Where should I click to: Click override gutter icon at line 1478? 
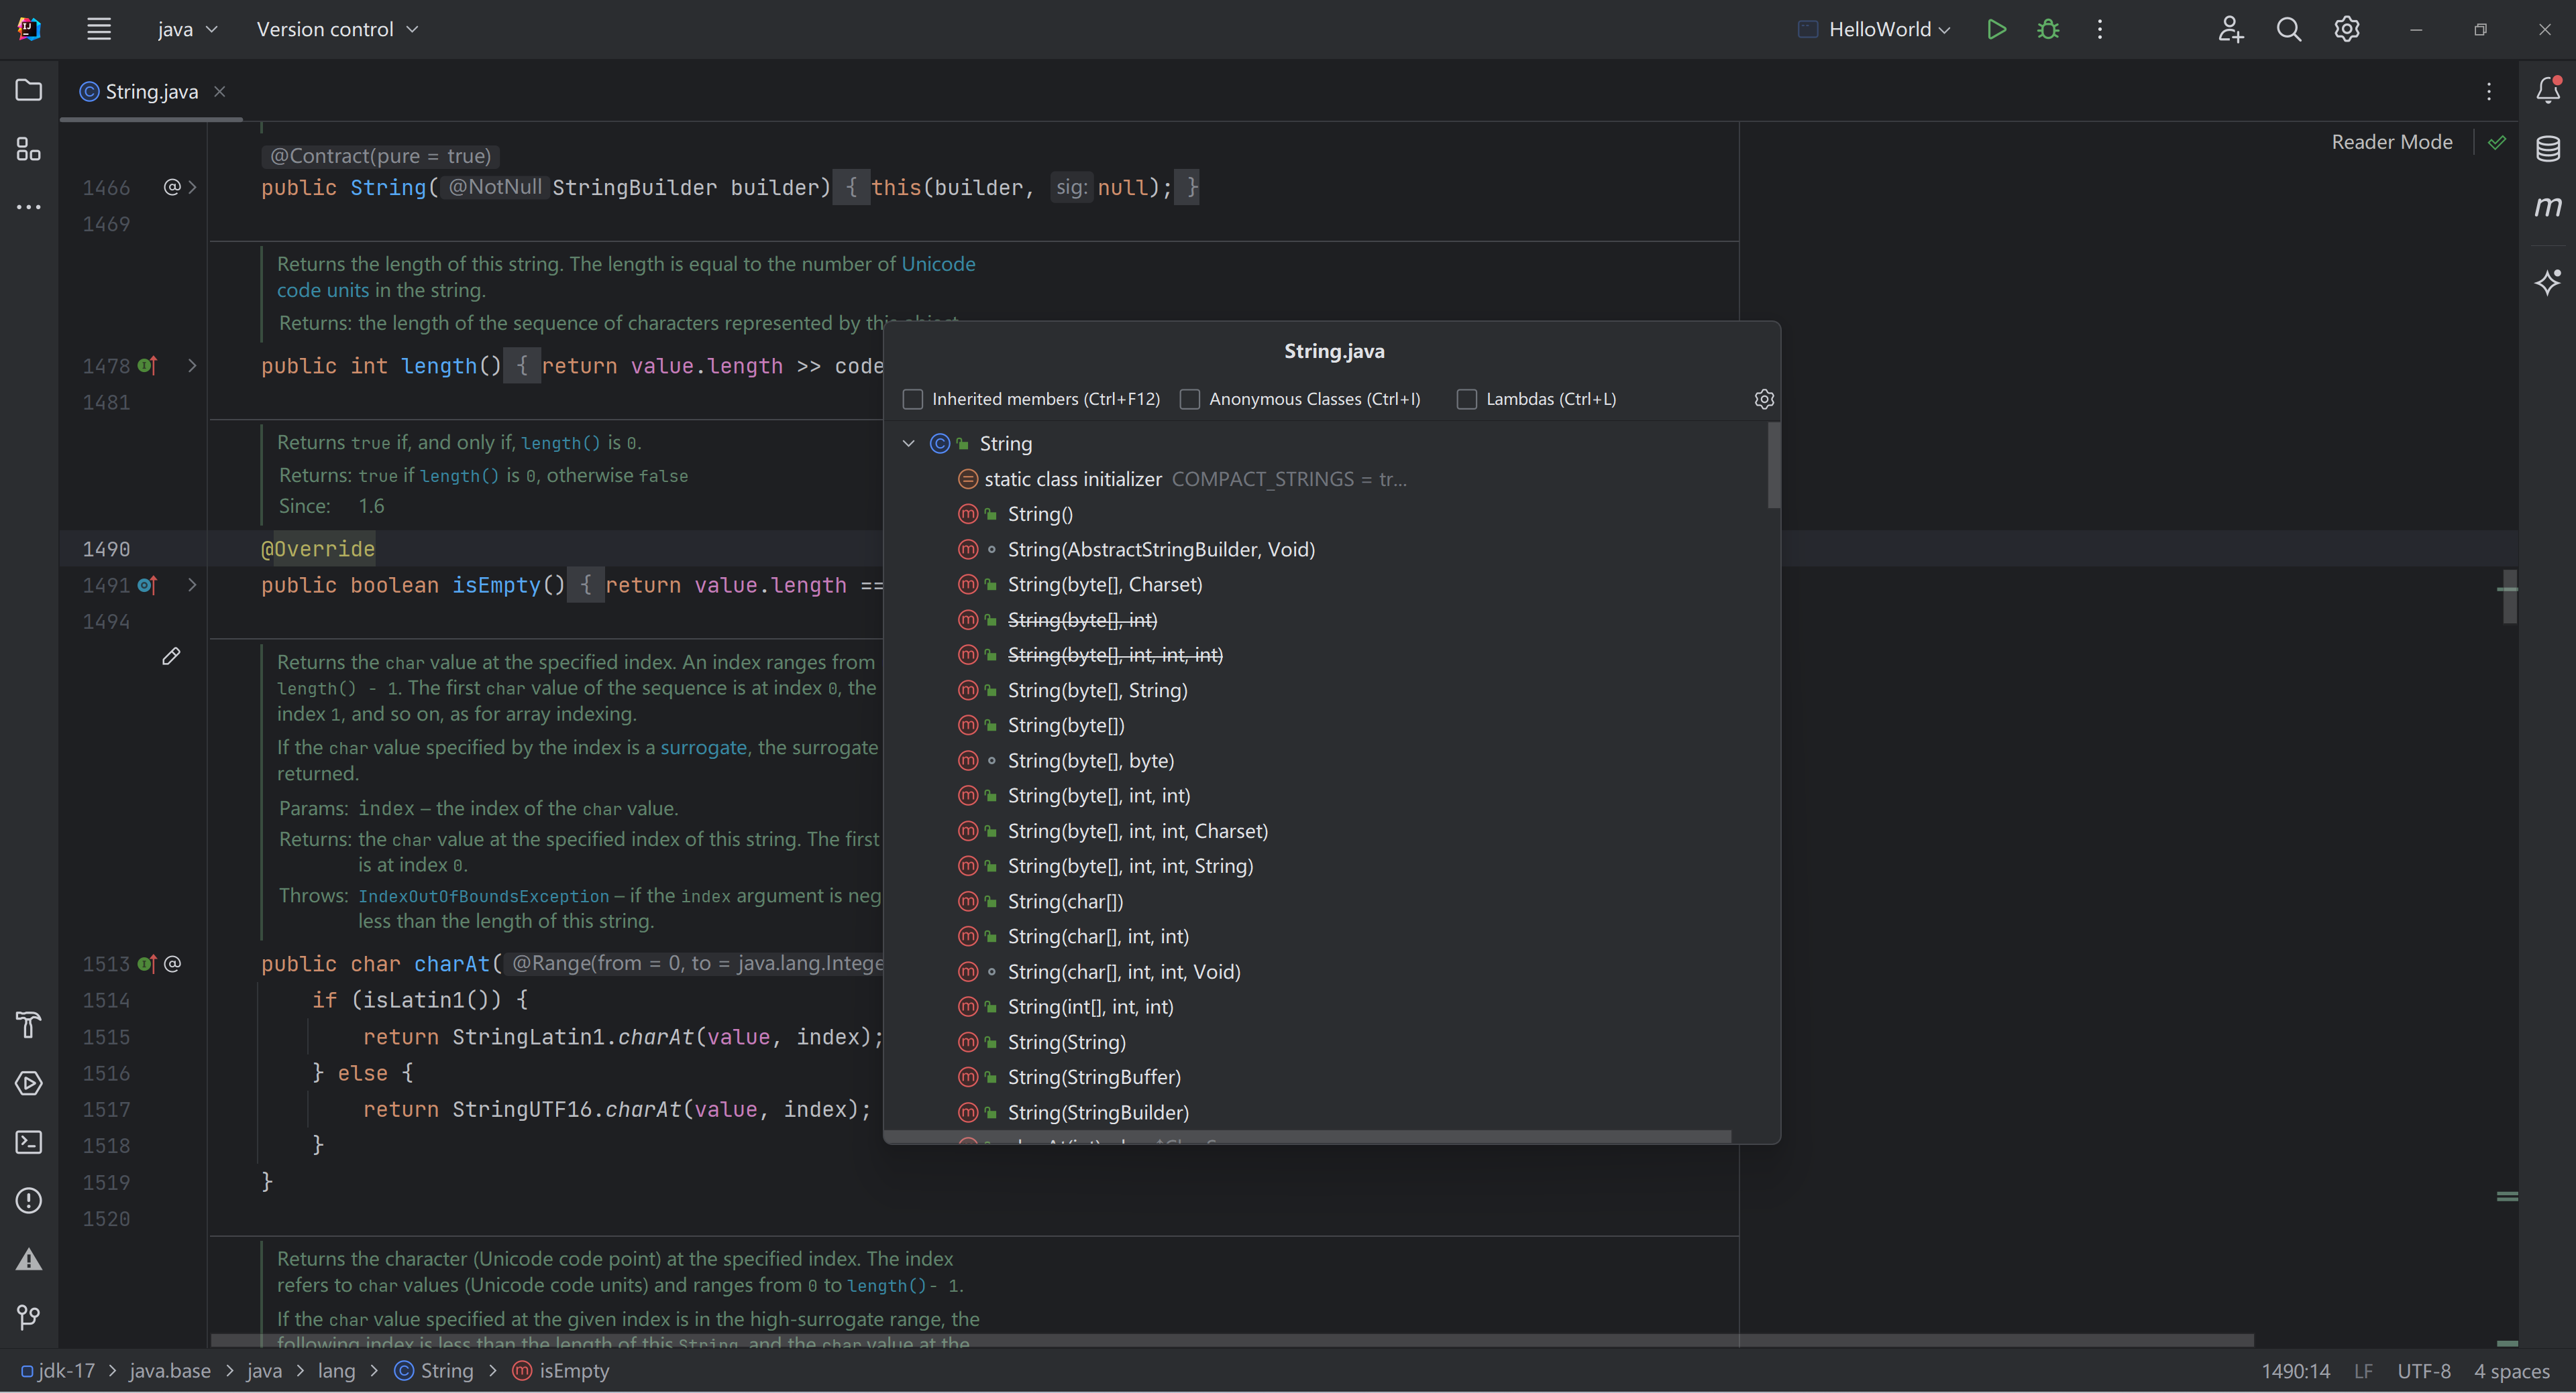tap(147, 366)
